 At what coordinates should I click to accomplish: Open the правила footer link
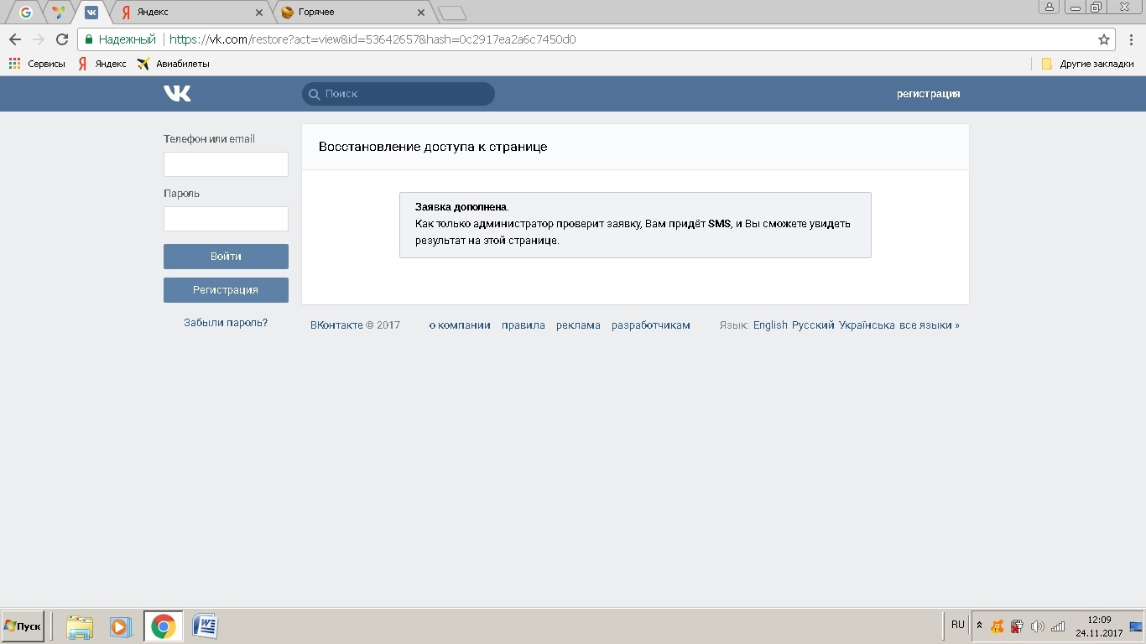(x=524, y=325)
